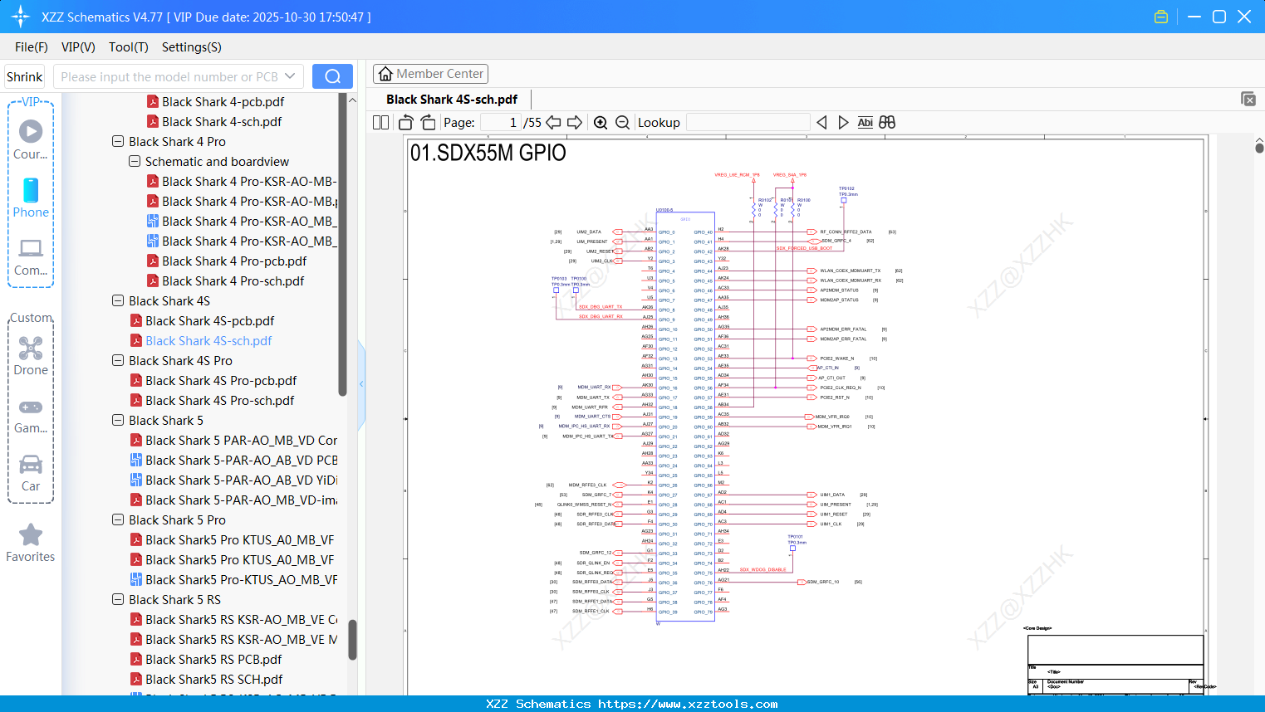Open Black Shark5 RS SCH.pdf
The height and width of the screenshot is (712, 1265).
pyautogui.click(x=214, y=679)
